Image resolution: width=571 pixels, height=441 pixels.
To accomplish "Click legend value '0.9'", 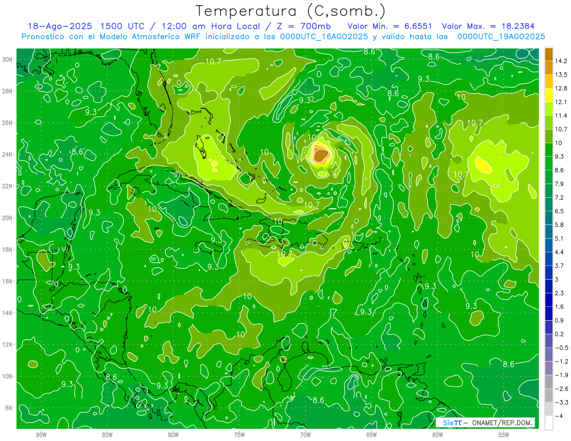I will tap(559, 320).
